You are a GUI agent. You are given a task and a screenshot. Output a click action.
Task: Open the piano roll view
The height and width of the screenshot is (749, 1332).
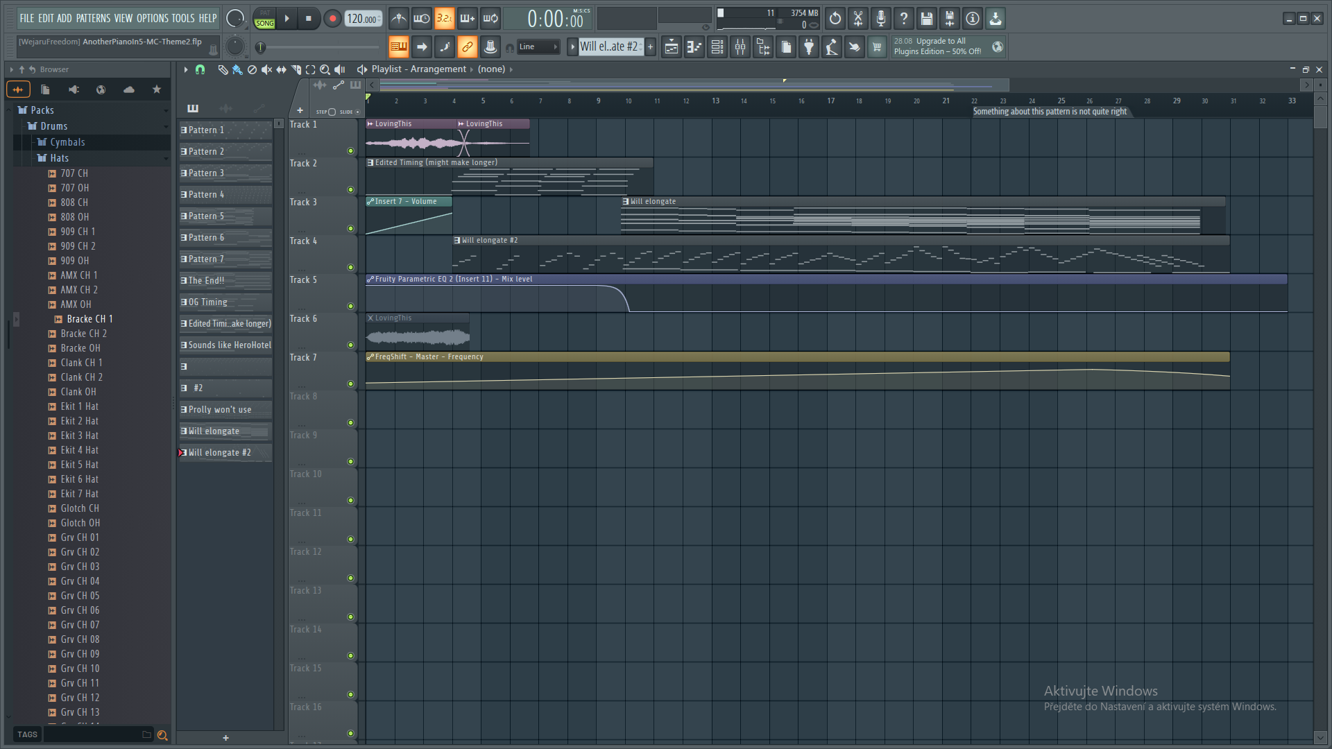coord(694,47)
